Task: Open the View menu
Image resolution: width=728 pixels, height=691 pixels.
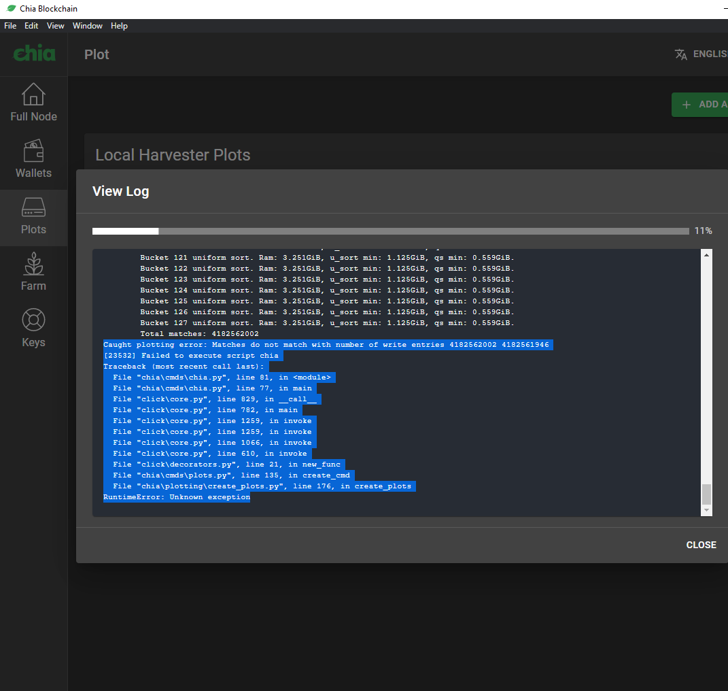Action: (55, 26)
